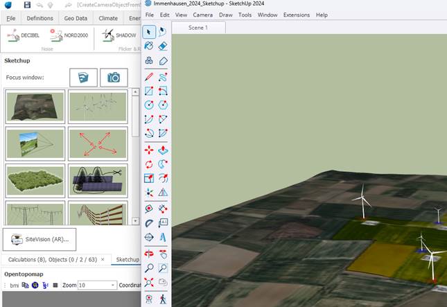The height and width of the screenshot is (307, 447).
Task: Choose the Flip triangle tool
Action: [x=162, y=193]
